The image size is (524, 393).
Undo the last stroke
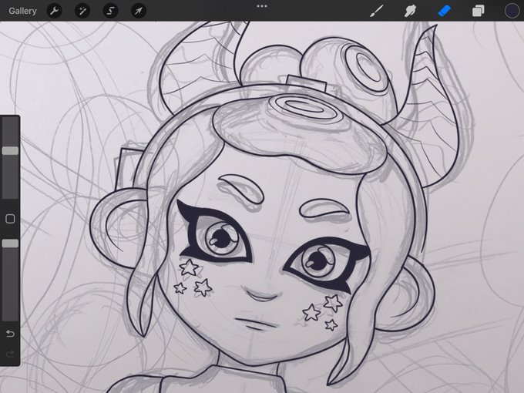click(x=10, y=334)
